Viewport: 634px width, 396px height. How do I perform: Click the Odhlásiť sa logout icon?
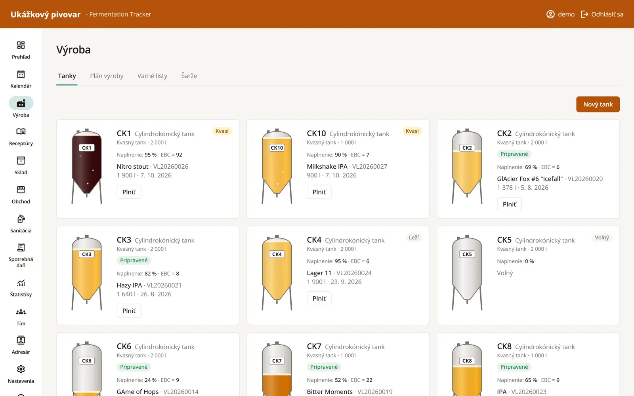[x=584, y=14]
